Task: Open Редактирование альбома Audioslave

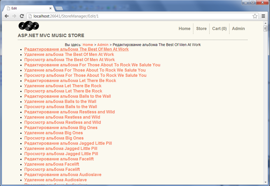Action: coord(63,175)
